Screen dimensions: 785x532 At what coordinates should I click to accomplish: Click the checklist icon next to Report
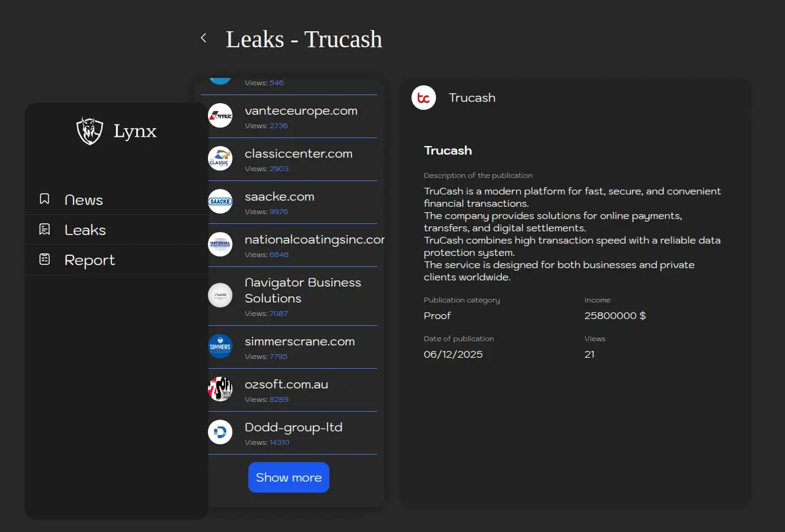(x=44, y=259)
